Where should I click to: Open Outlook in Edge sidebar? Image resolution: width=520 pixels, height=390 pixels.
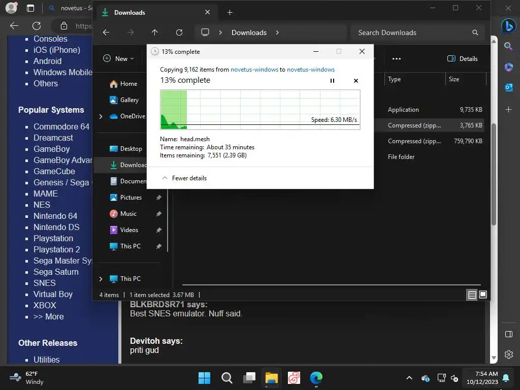[x=509, y=87]
